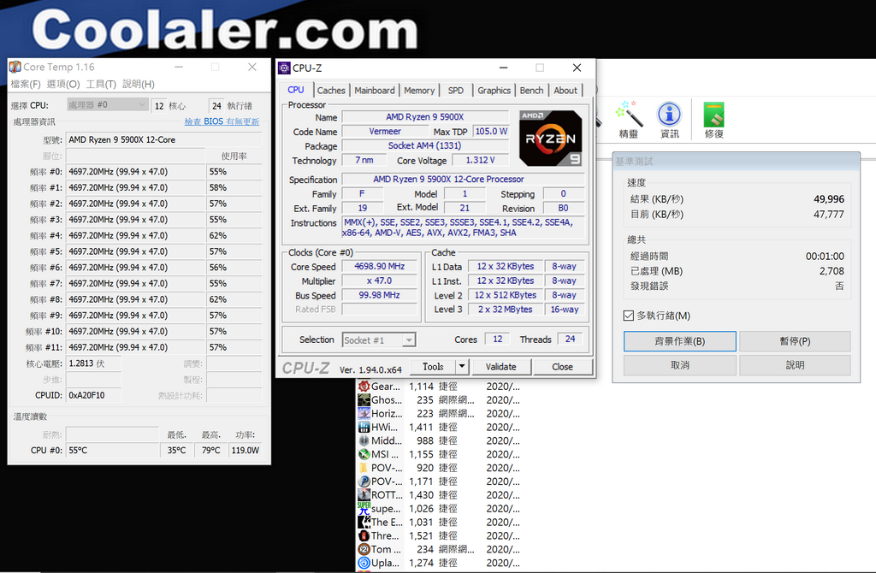Viewport: 876px width, 573px height.
Task: Click the CPUID 0xA20F10 field
Action: (x=93, y=395)
